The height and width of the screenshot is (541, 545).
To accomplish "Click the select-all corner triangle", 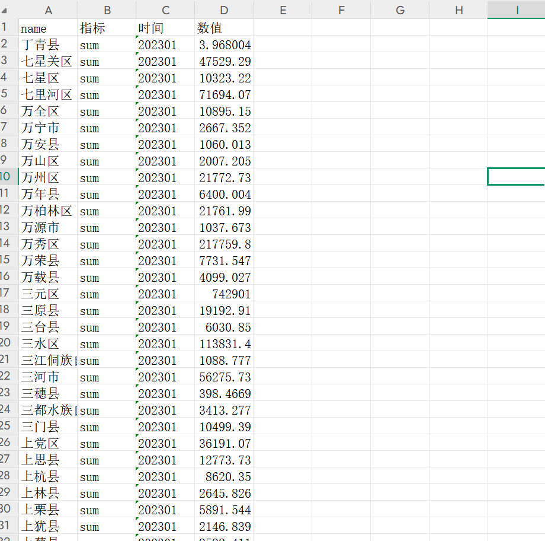I will coord(4,11).
